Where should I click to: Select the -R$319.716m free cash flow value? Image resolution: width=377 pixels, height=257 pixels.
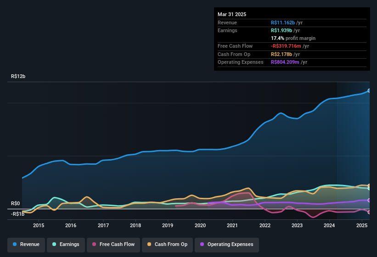[x=286, y=46]
